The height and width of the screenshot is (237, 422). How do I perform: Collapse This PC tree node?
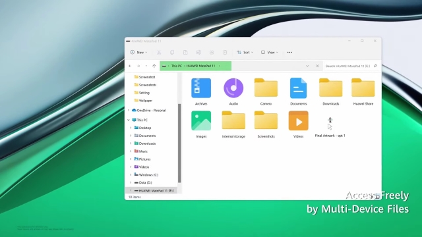point(129,120)
